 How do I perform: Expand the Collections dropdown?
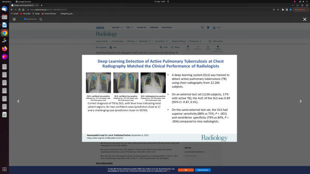point(145,41)
